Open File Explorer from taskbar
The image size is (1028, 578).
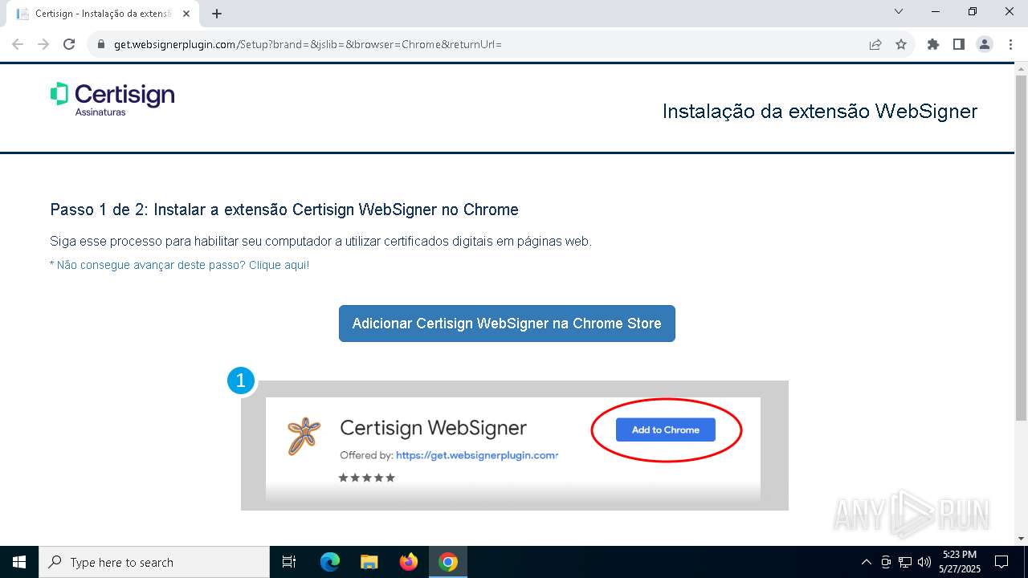[369, 562]
